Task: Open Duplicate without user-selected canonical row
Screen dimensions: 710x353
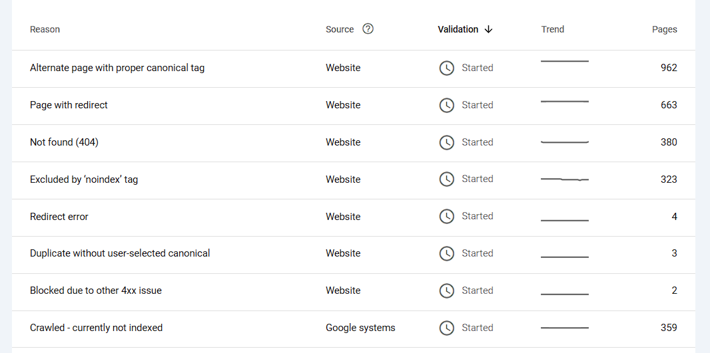Action: 120,253
